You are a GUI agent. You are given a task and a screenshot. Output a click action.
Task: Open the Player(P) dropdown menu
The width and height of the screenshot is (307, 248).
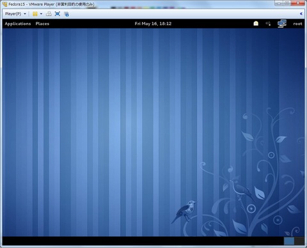(15, 14)
